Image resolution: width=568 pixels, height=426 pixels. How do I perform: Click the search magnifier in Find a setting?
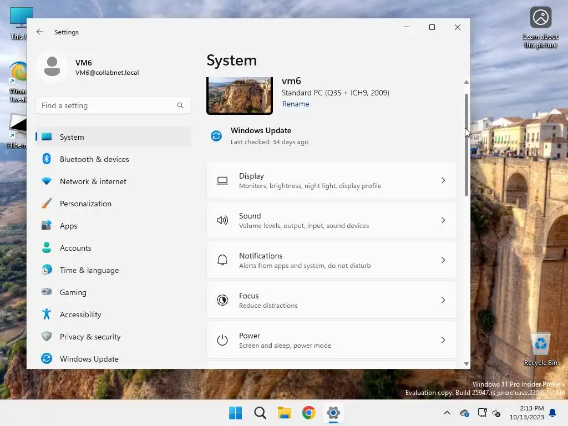180,105
